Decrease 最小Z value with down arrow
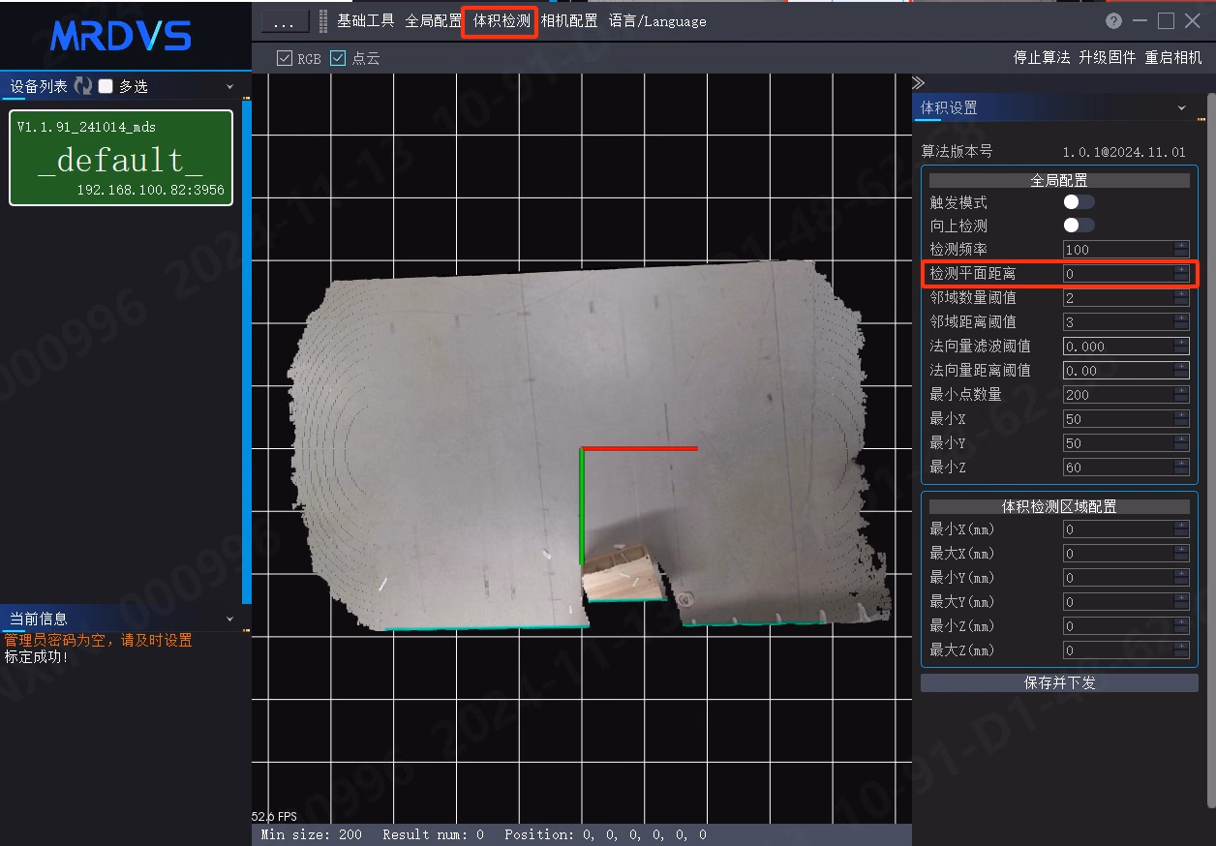 (x=1181, y=471)
